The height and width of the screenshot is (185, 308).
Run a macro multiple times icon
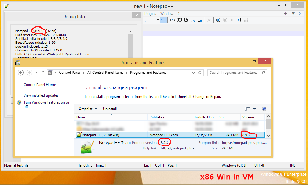[x=239, y=20]
